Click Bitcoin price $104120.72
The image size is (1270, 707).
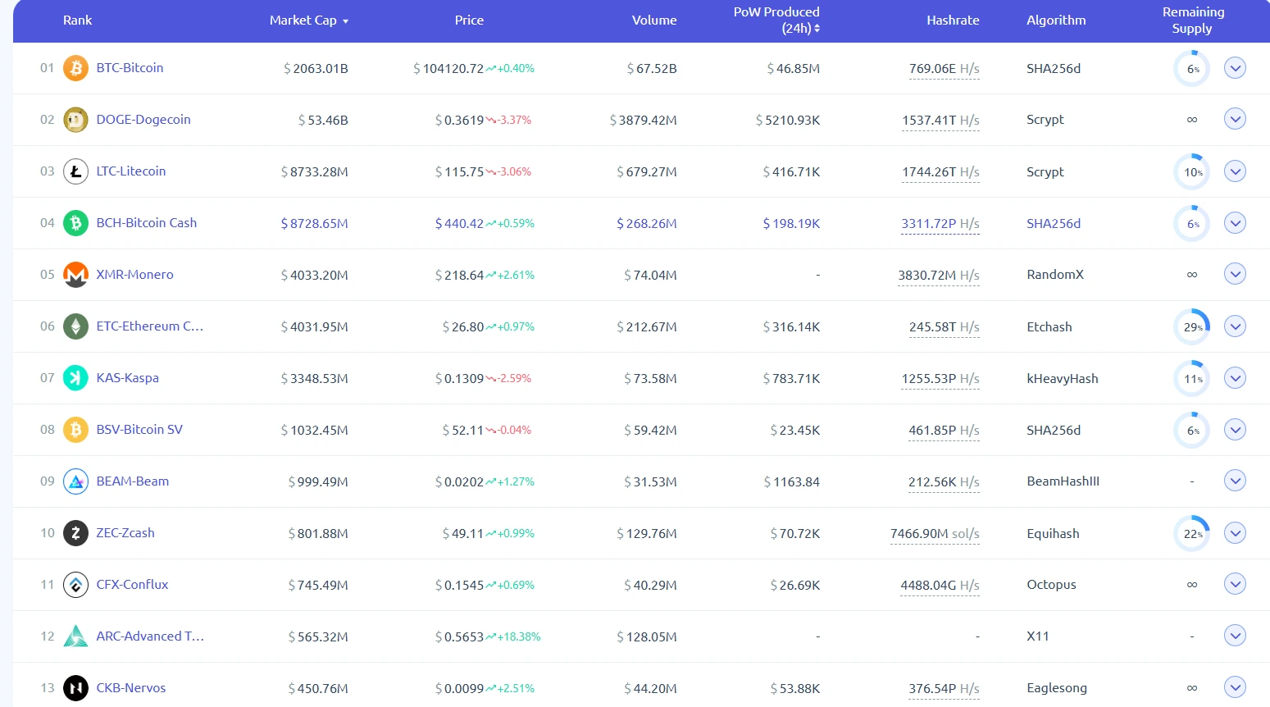click(x=448, y=69)
